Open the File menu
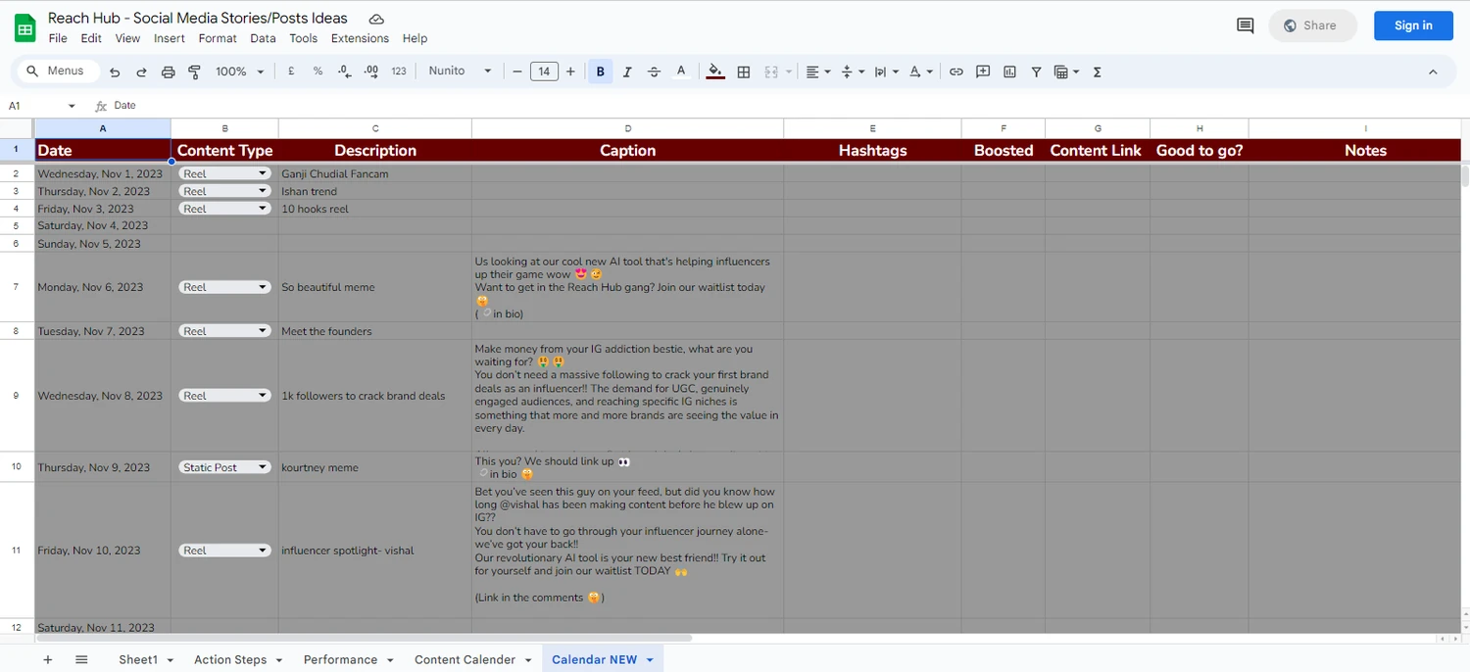The height and width of the screenshot is (672, 1470). point(58,38)
